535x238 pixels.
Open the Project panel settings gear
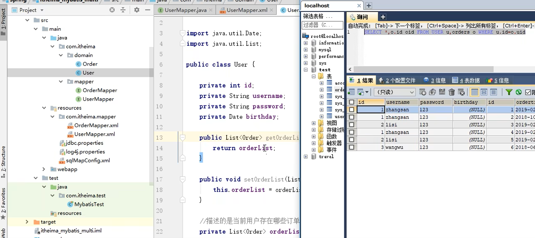[136, 10]
